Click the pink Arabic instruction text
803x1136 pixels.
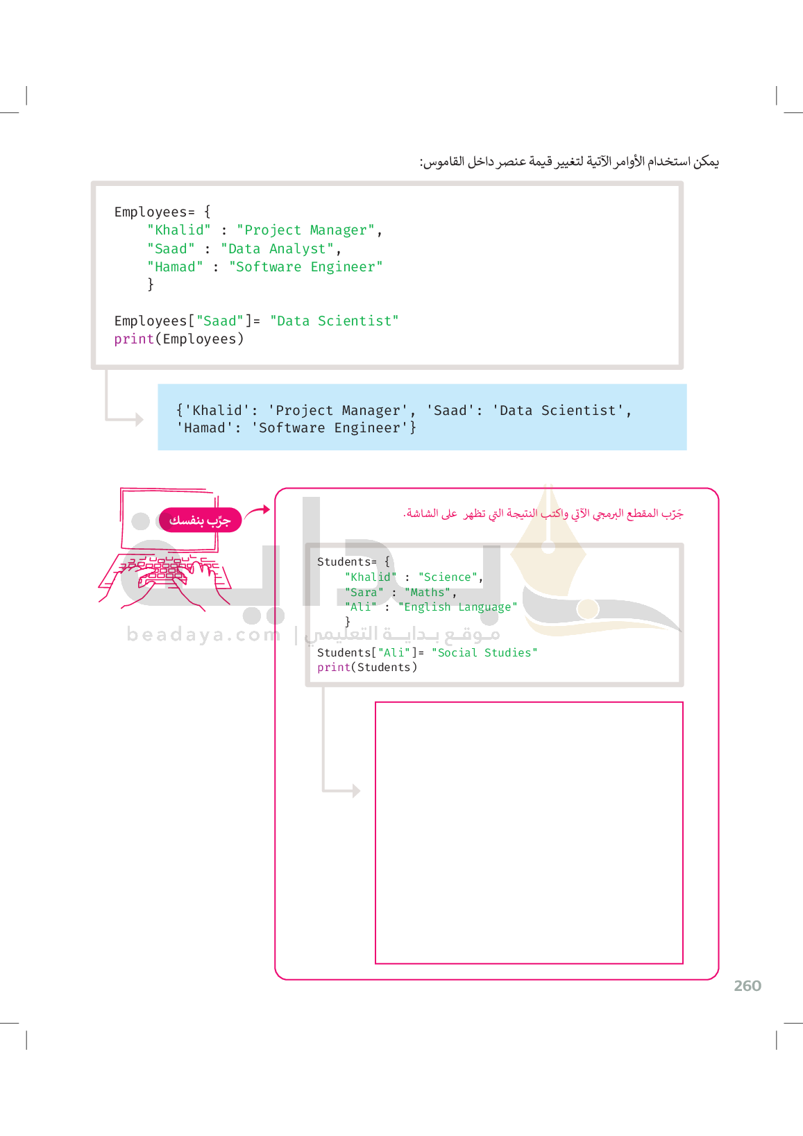pos(543,514)
